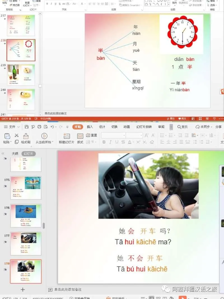Click the Find (查找) search button
The width and height of the screenshot is (224, 299).
[x=183, y=127]
